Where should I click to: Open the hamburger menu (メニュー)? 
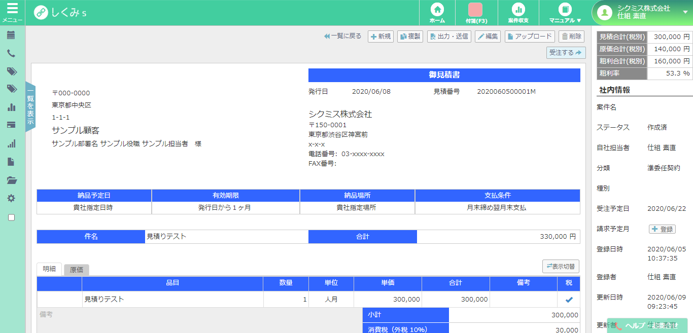[x=12, y=13]
